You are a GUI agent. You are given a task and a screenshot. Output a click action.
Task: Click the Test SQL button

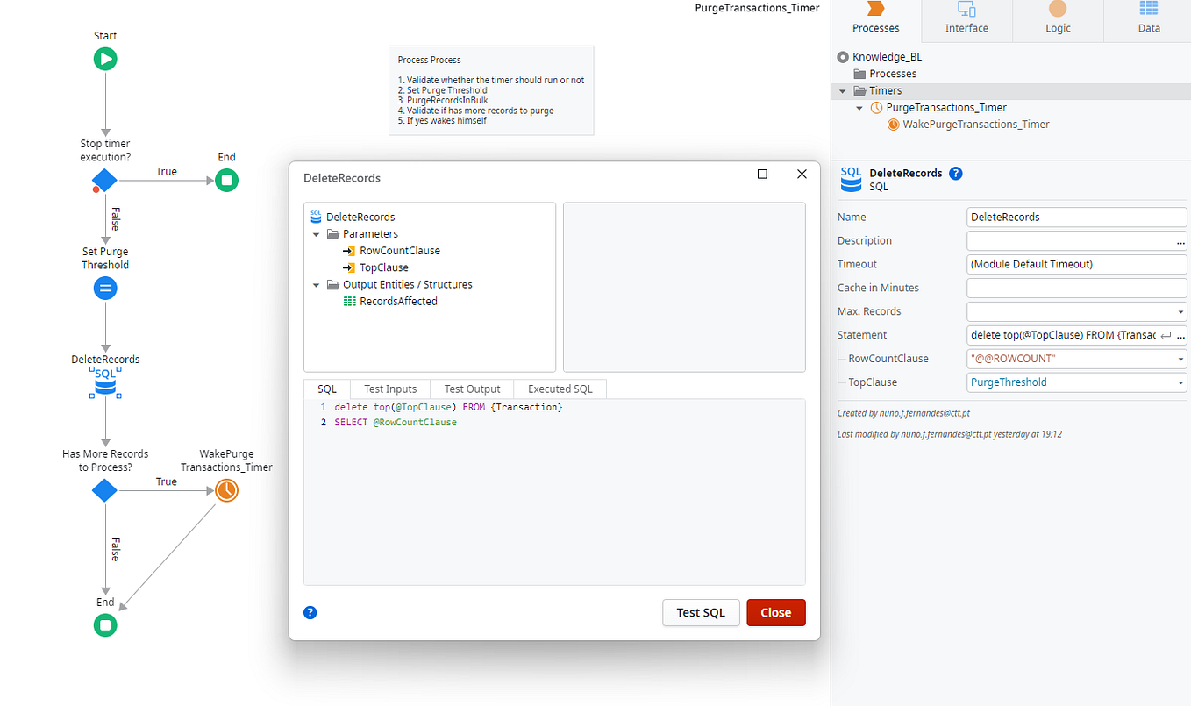click(701, 612)
